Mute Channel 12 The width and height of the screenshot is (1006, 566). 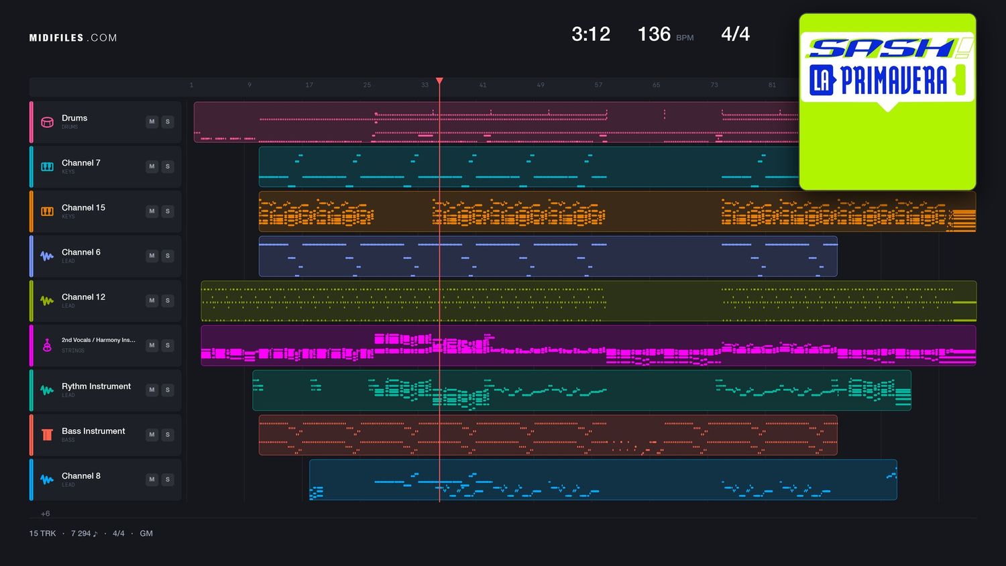(x=152, y=300)
